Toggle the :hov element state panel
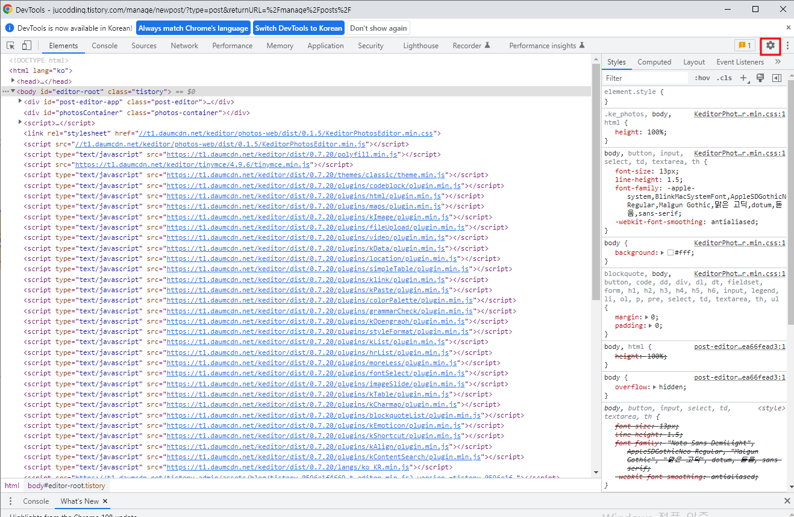 click(x=702, y=78)
